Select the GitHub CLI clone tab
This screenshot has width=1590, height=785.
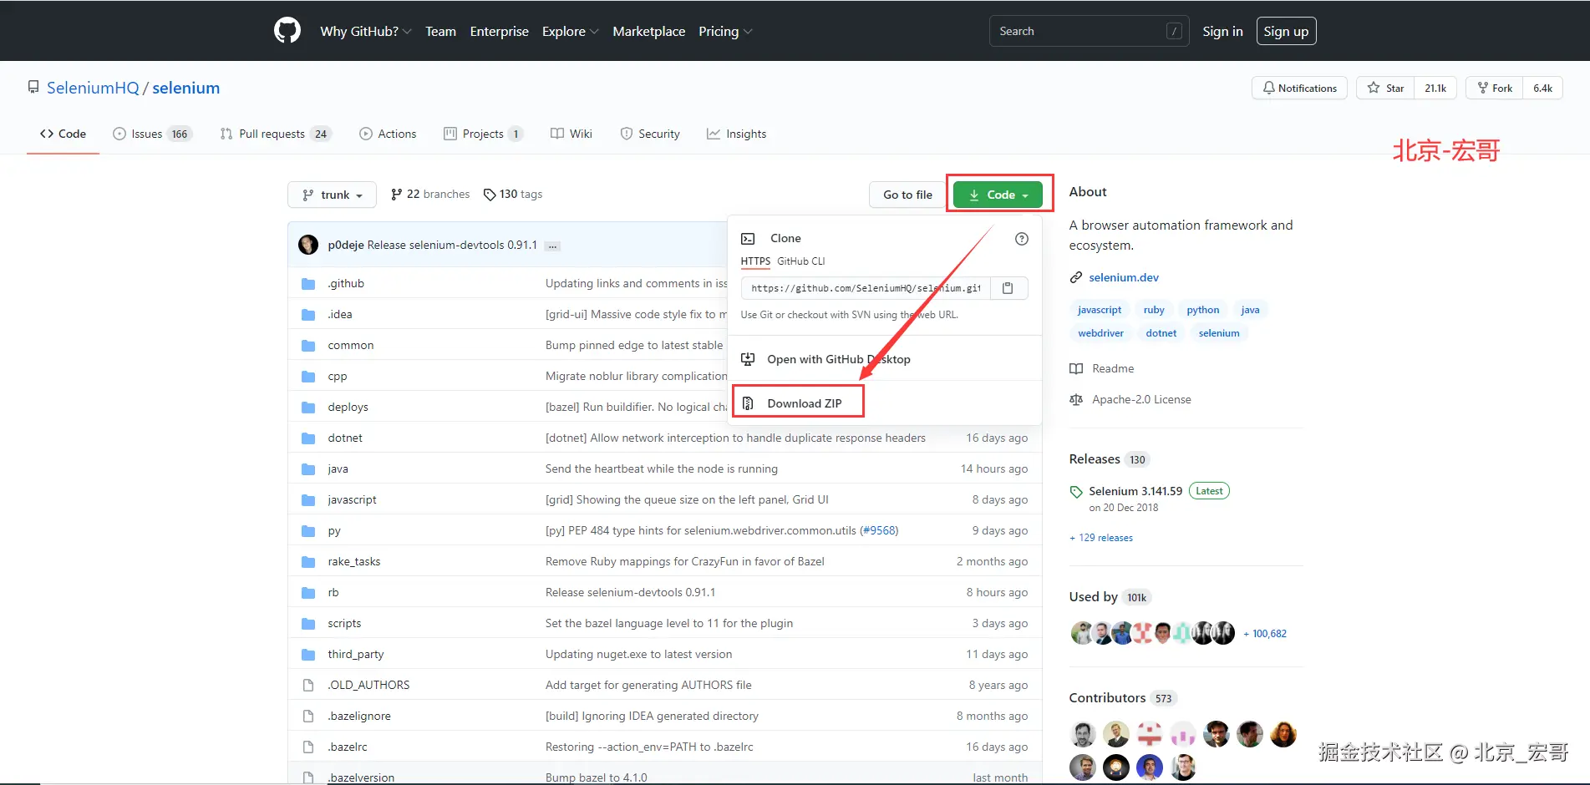(801, 261)
